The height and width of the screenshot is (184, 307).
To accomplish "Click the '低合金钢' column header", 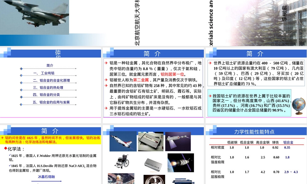I will (247, 142).
